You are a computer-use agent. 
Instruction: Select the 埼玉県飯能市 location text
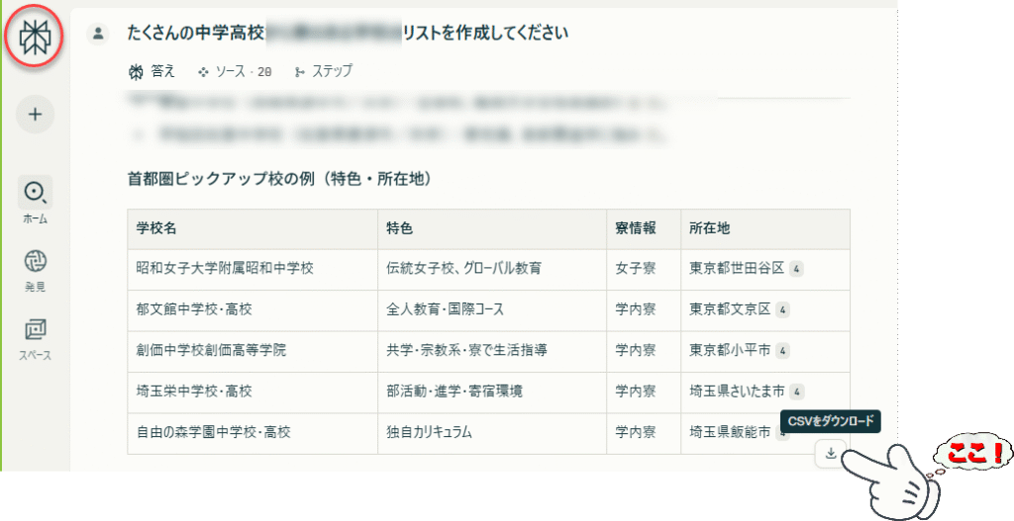pyautogui.click(x=730, y=432)
